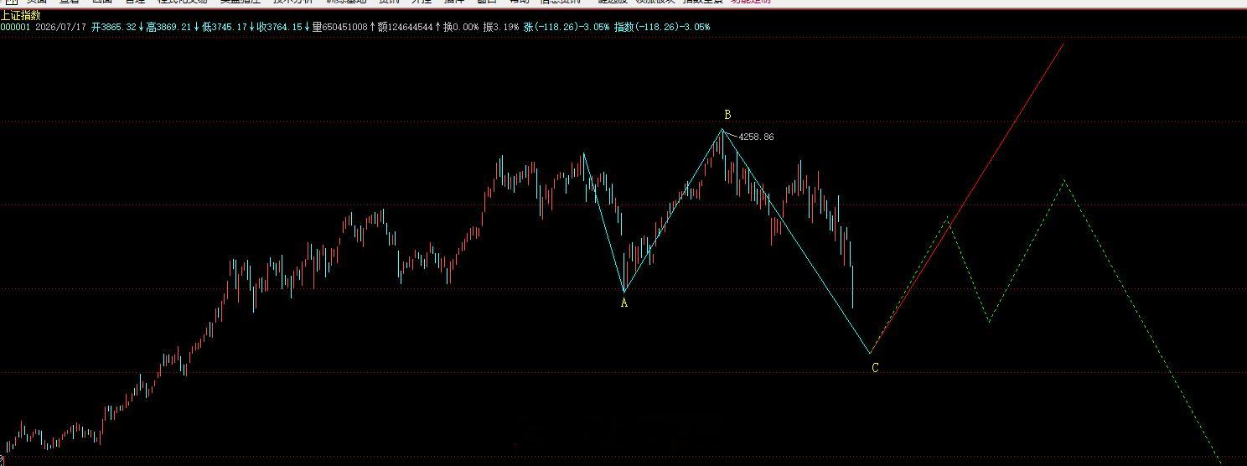Click the close price 收3764.15
This screenshot has width=1247, height=466.
(x=279, y=27)
